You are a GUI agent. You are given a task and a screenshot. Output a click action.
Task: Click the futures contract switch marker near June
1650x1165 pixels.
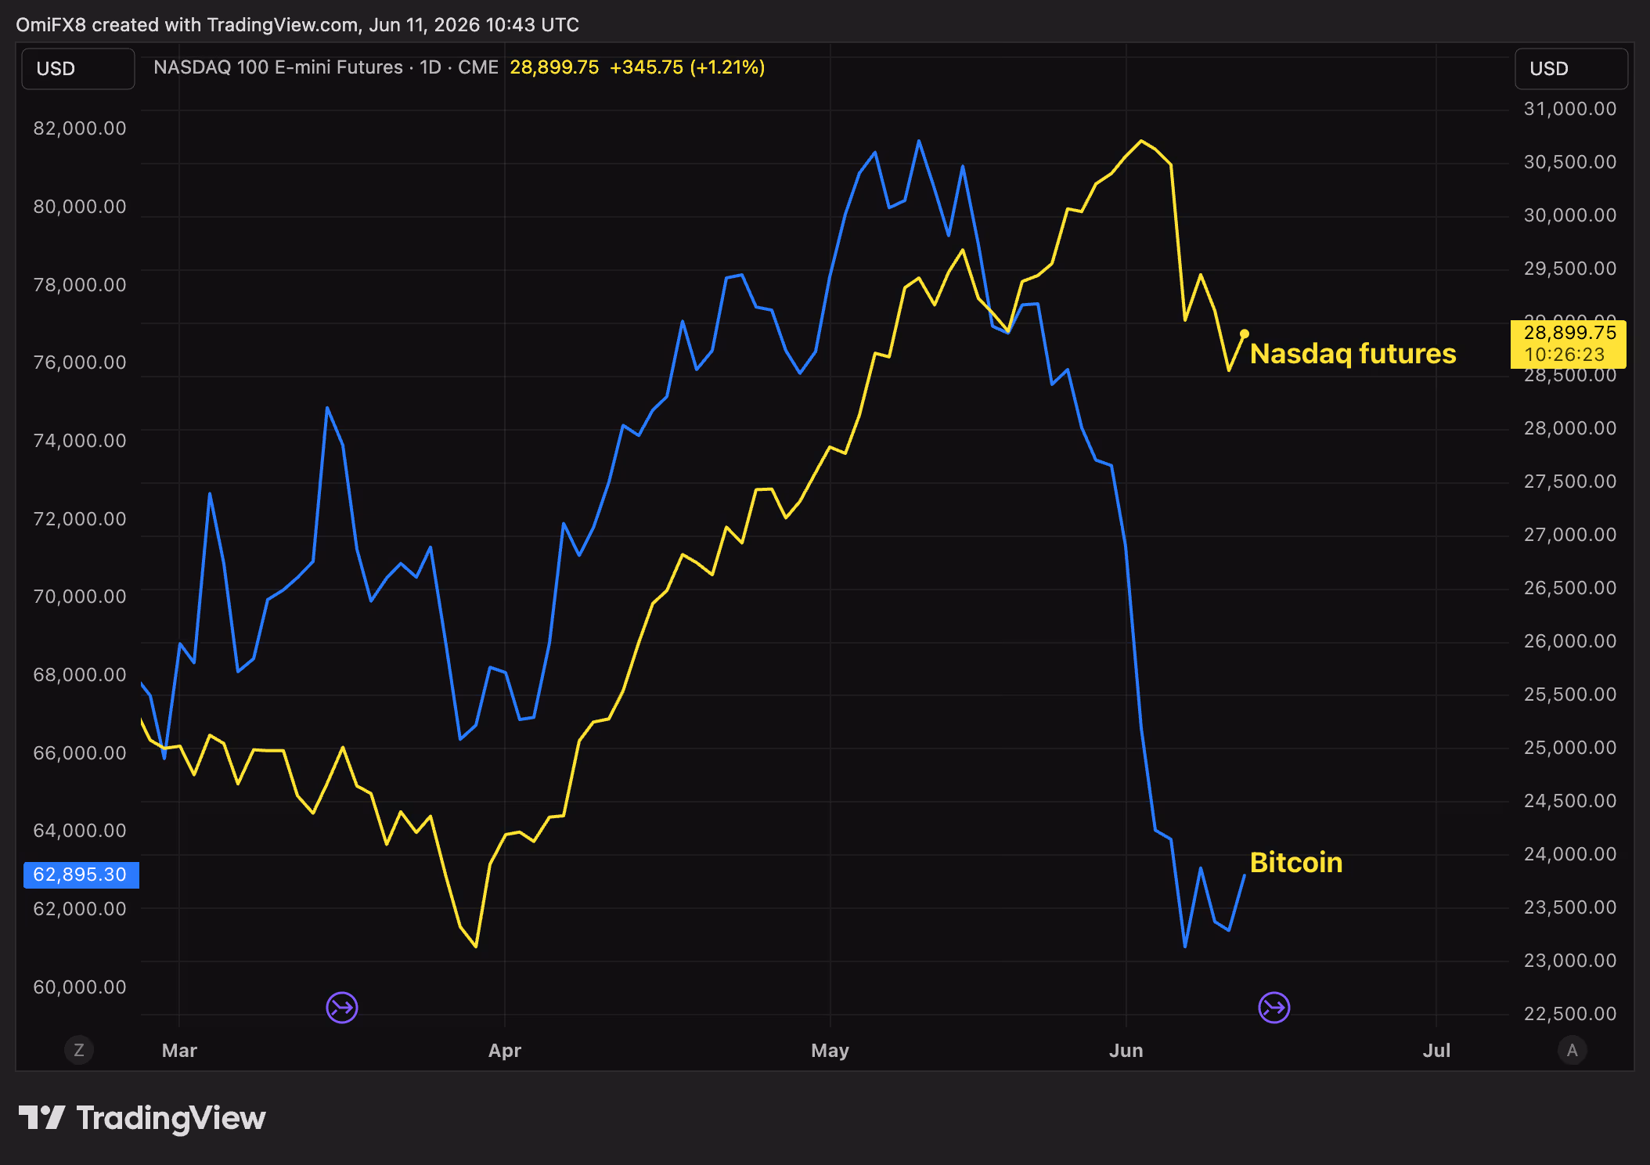1274,1008
